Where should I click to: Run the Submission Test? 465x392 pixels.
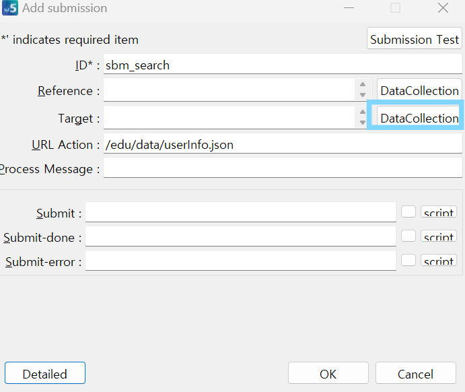pyautogui.click(x=415, y=39)
